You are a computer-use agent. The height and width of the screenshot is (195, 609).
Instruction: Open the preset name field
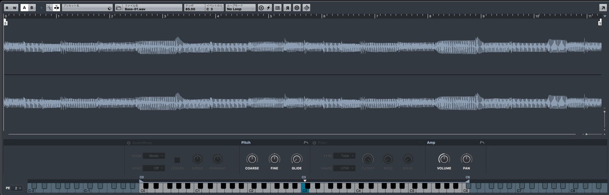point(87,8)
